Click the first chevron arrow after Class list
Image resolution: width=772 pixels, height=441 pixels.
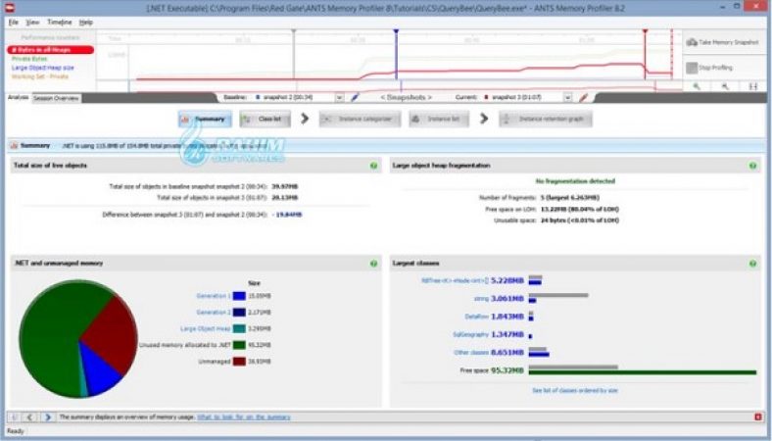pos(305,119)
